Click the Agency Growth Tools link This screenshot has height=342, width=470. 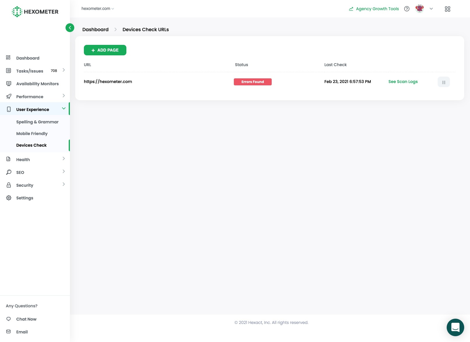(377, 9)
